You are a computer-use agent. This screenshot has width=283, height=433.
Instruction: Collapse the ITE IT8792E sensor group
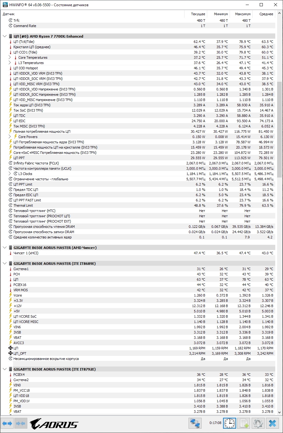[x=5, y=369]
